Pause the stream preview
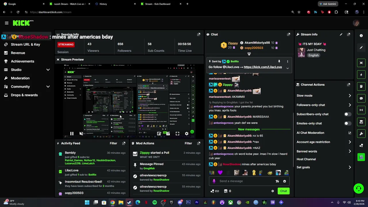The height and width of the screenshot is (207, 368). [72, 134]
